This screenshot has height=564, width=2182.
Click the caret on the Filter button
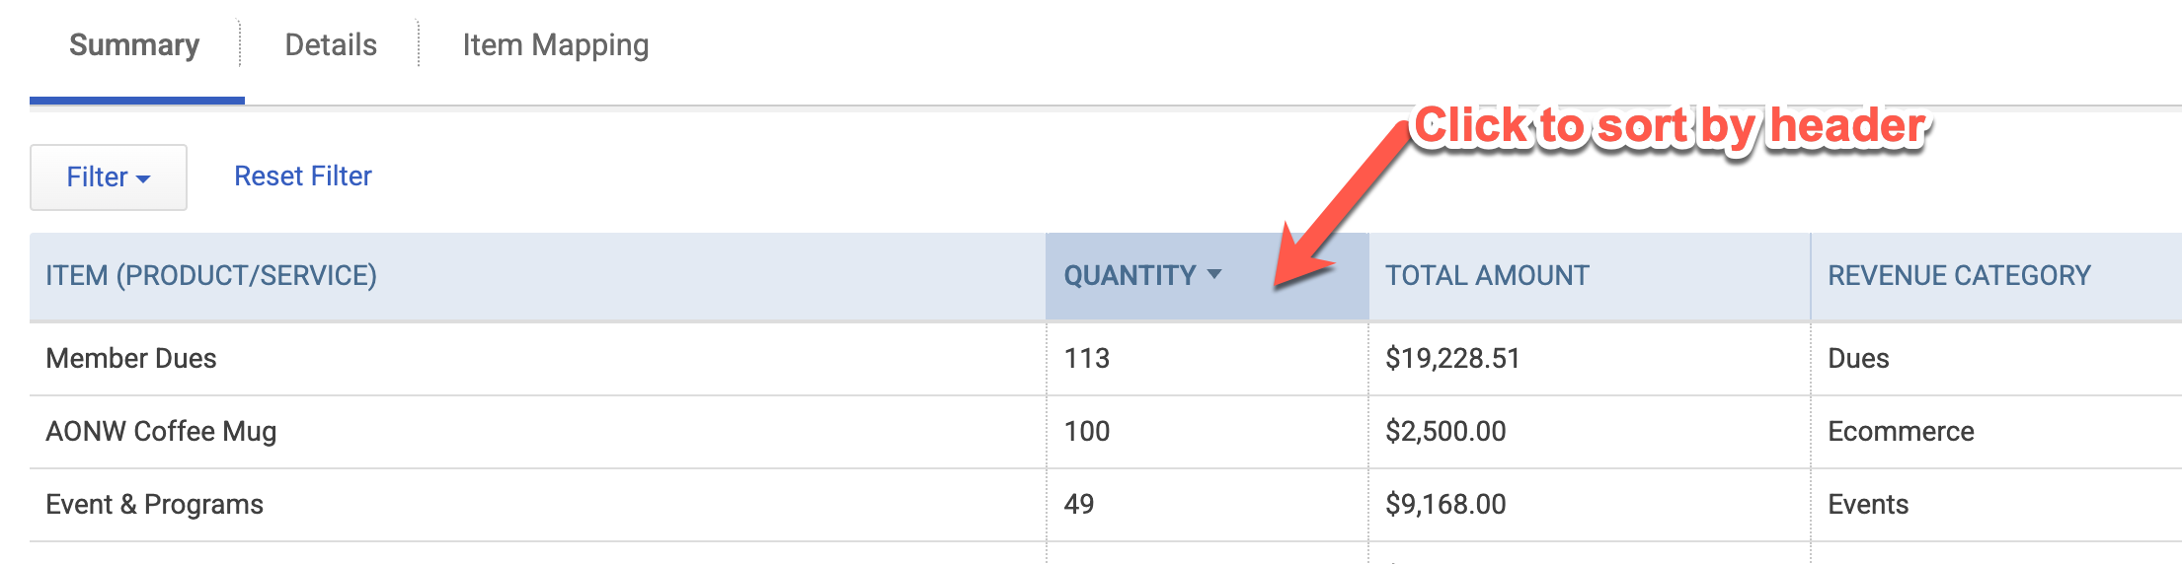click(x=143, y=178)
